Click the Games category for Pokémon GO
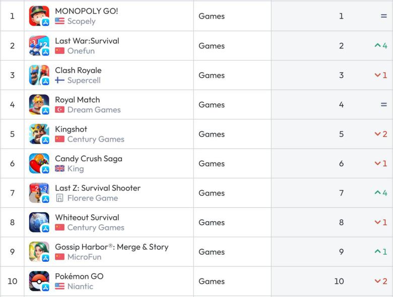This screenshot has height=297, width=393. click(x=212, y=281)
